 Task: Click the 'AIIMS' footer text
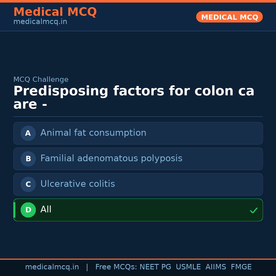tap(216, 267)
